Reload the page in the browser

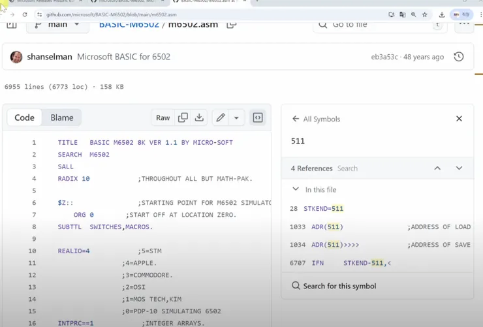coord(25,14)
